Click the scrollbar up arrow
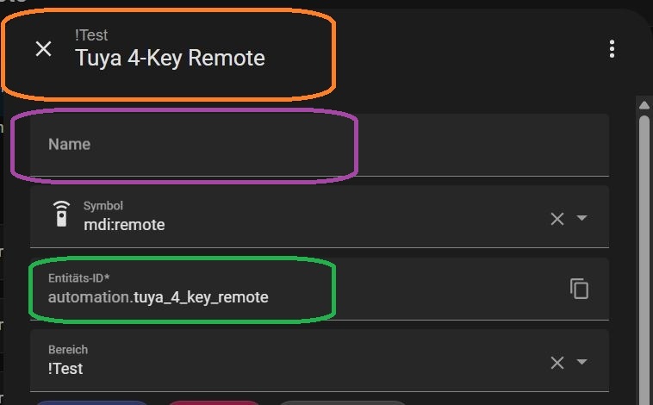The height and width of the screenshot is (405, 653). pyautogui.click(x=644, y=105)
